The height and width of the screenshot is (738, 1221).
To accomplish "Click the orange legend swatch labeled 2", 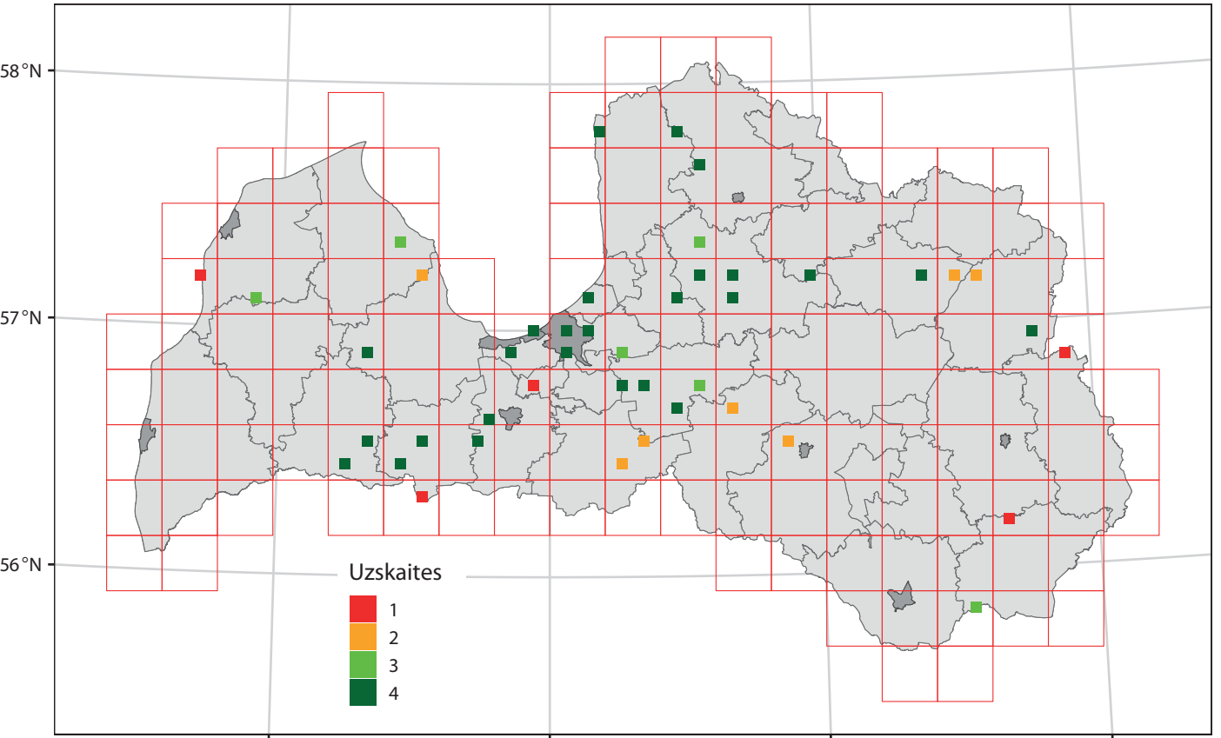I will click(x=363, y=636).
